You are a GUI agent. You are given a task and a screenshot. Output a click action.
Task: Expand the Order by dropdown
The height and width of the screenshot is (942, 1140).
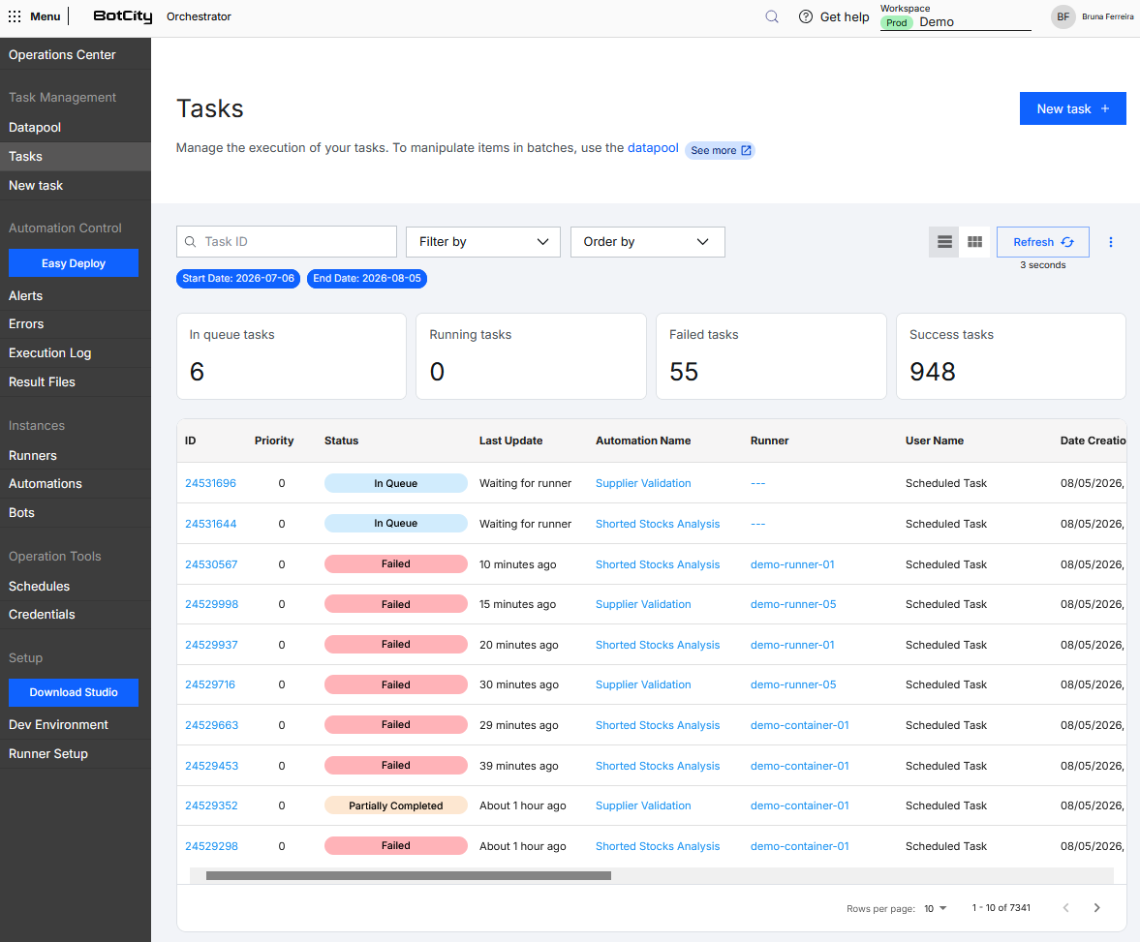pos(648,242)
